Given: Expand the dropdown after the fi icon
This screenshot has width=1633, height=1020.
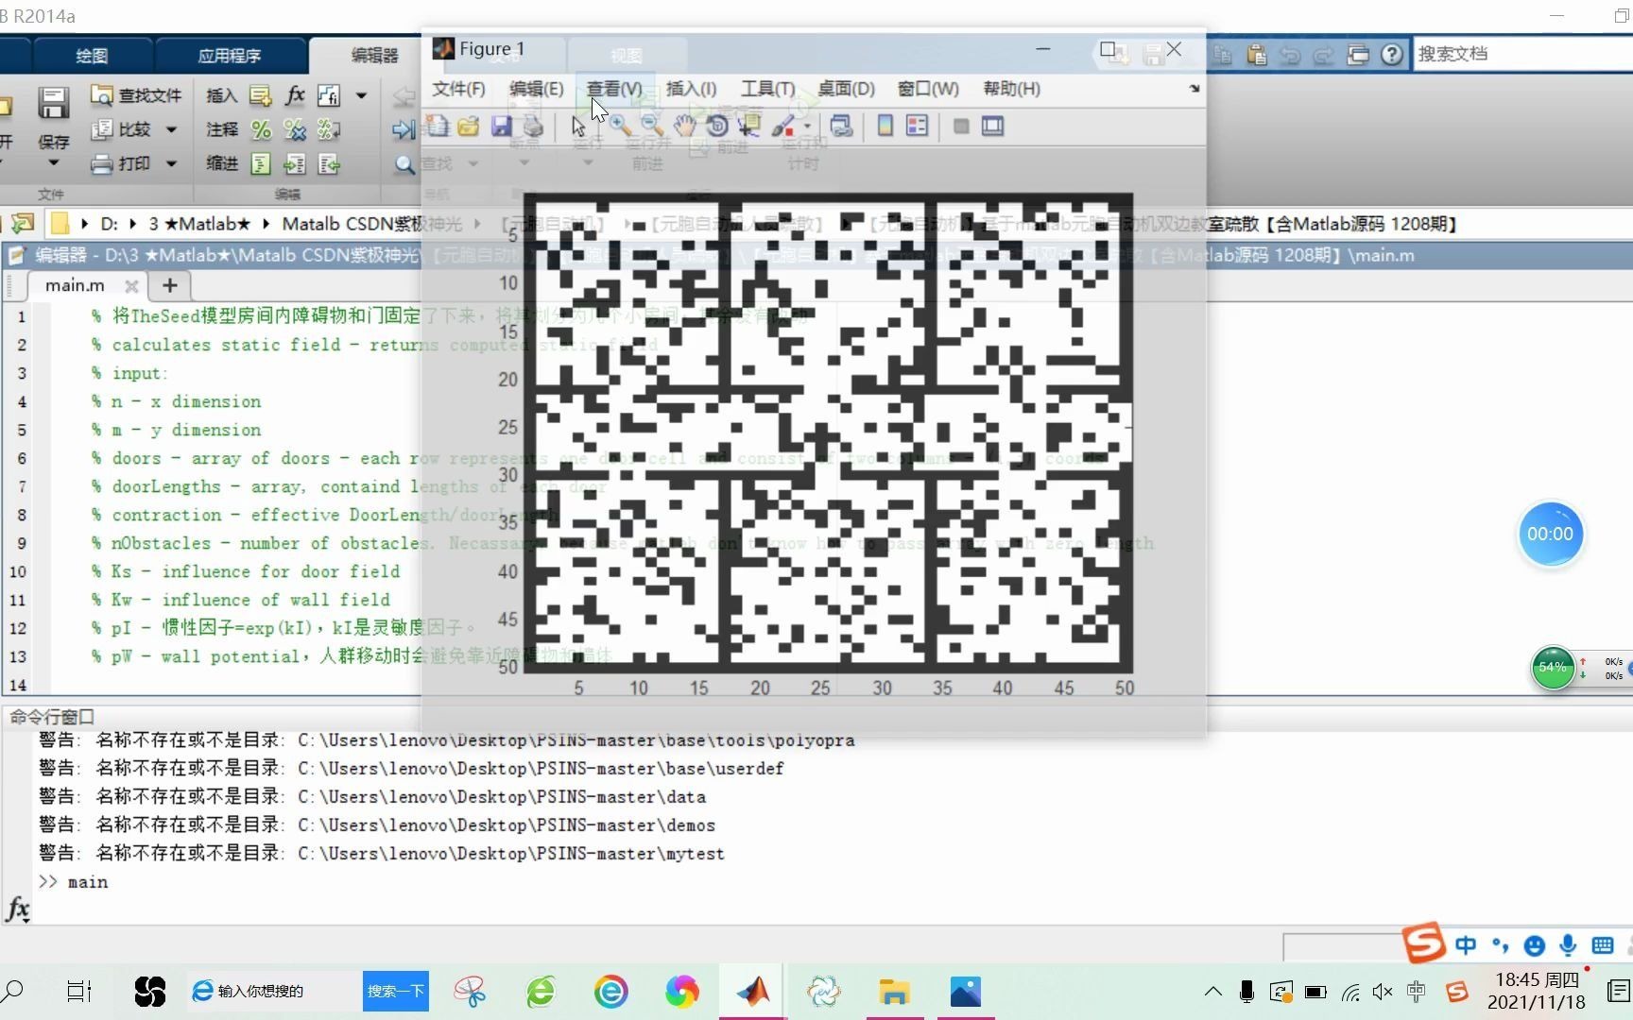Looking at the screenshot, I should click(361, 95).
